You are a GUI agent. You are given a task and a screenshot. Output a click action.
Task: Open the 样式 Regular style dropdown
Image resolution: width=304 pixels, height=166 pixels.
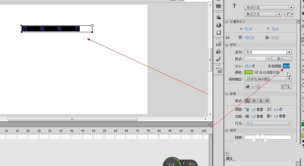coord(257,59)
